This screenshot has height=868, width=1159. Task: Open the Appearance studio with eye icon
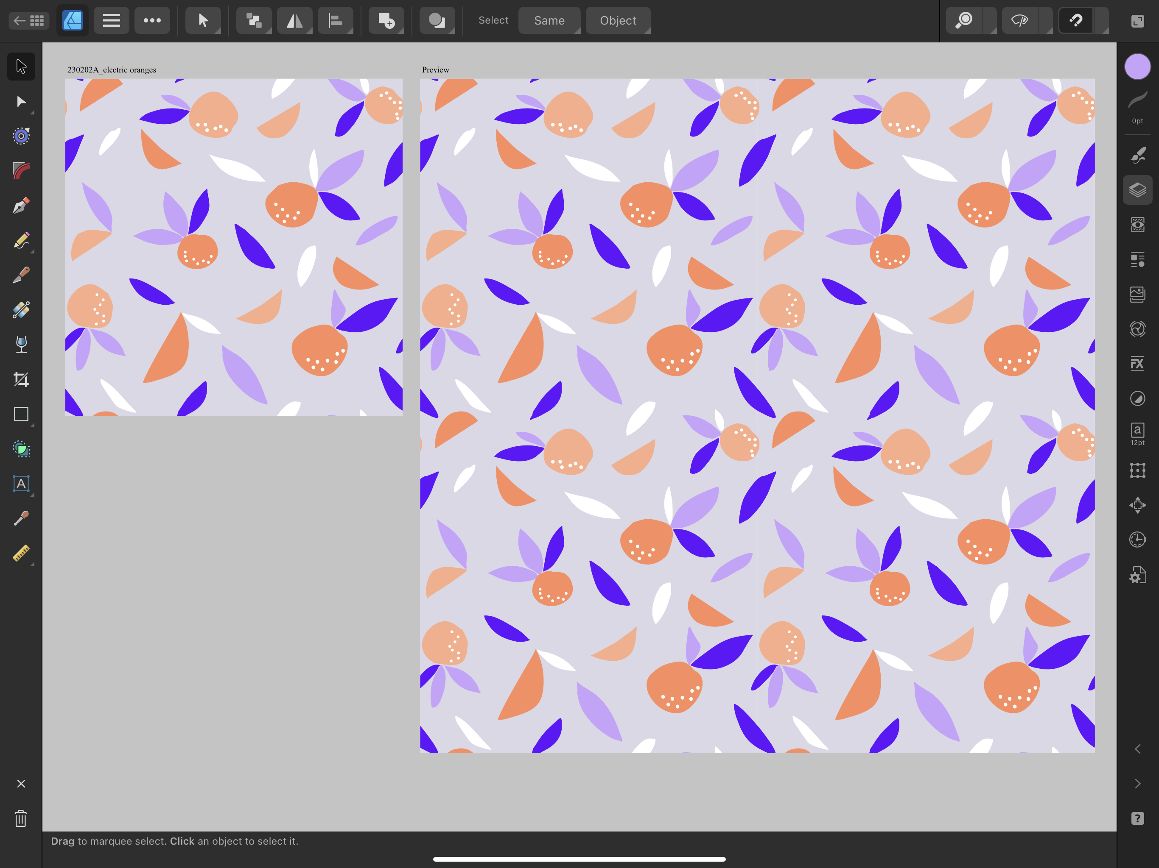coord(1137,225)
